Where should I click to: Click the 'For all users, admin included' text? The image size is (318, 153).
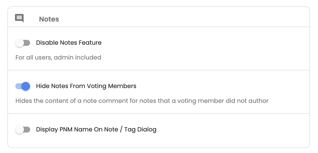(x=58, y=57)
